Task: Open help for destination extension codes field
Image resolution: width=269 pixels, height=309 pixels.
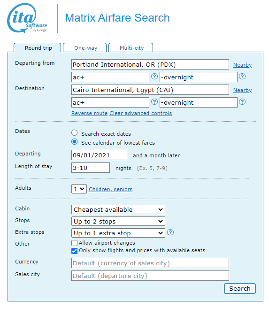Action: click(x=242, y=102)
